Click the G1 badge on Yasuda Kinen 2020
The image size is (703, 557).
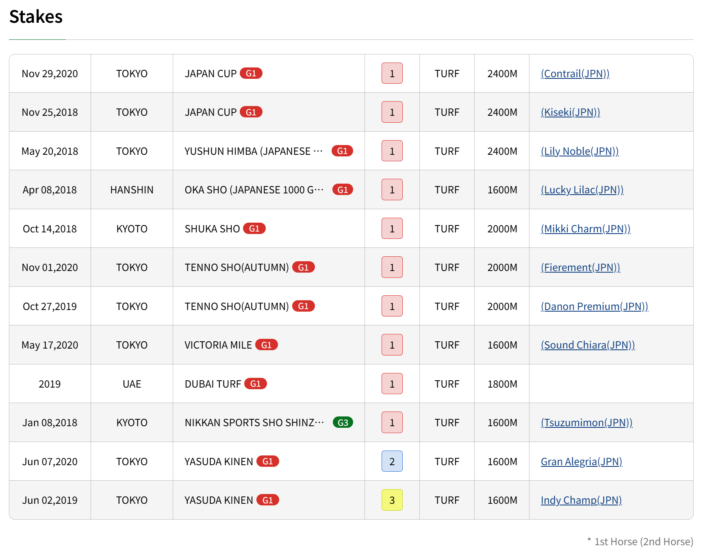[268, 461]
